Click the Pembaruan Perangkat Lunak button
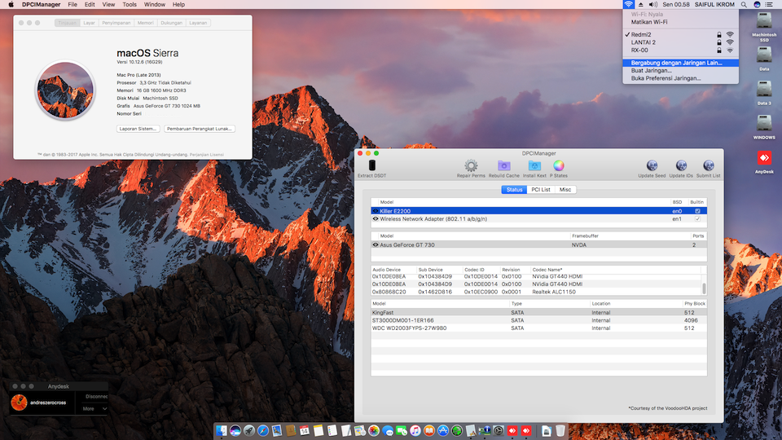Screen dimensions: 782x440 tap(199, 129)
